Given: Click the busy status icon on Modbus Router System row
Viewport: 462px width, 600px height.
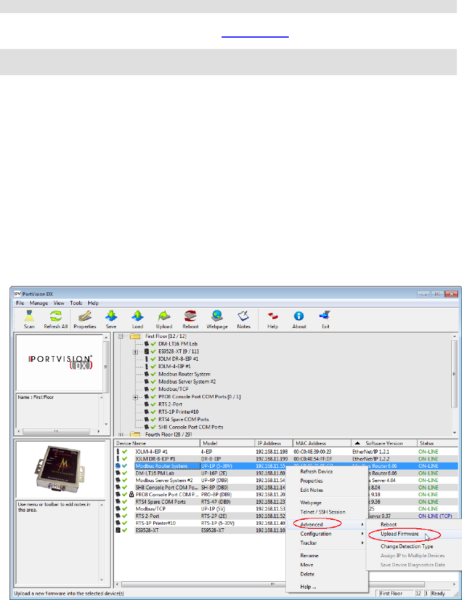Looking at the screenshot, I should tap(118, 466).
